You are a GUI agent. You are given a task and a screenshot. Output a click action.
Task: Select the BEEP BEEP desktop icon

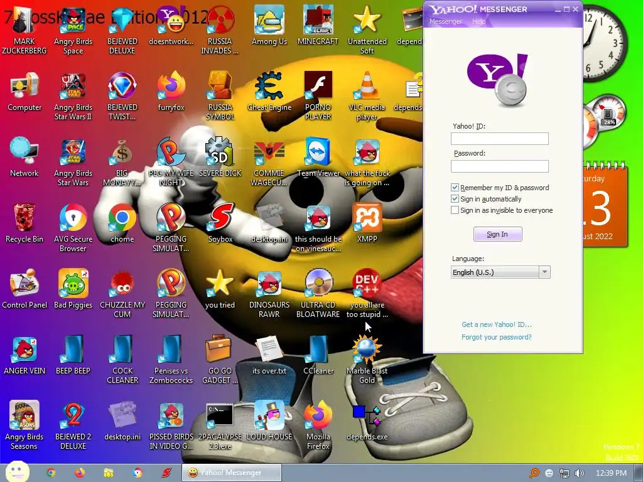click(x=73, y=355)
